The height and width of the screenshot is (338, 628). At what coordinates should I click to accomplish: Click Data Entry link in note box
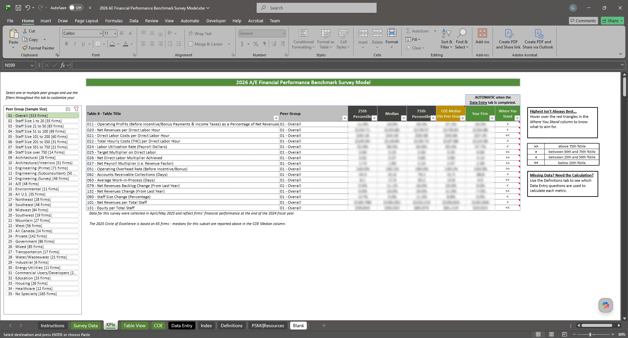click(478, 103)
